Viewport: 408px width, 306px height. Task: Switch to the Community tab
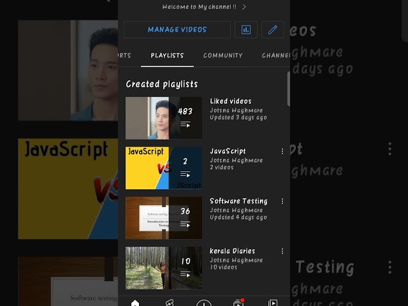click(223, 55)
